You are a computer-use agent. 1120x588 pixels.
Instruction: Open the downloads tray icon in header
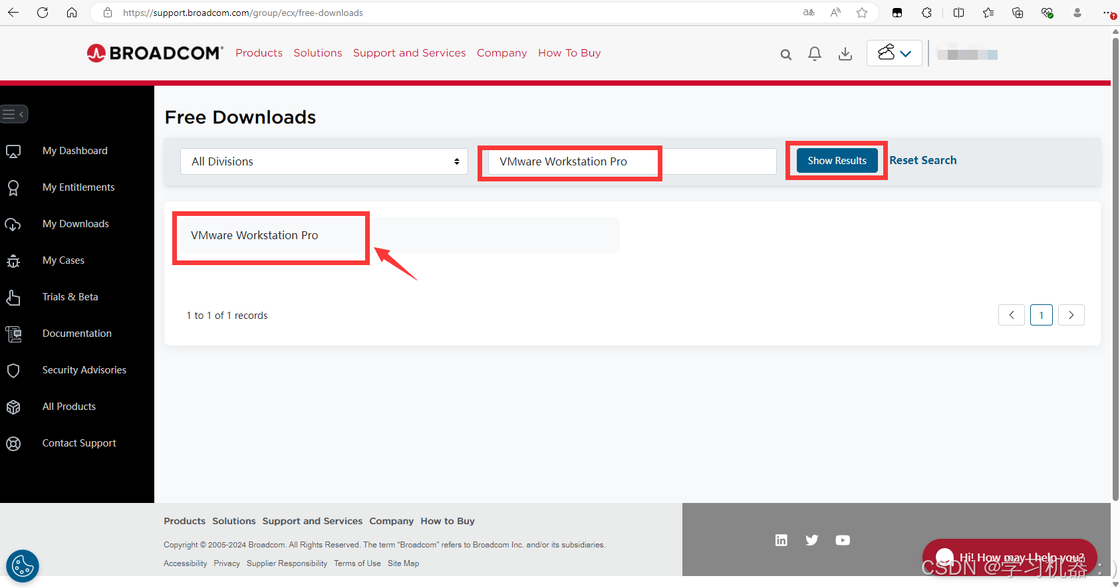click(x=845, y=54)
